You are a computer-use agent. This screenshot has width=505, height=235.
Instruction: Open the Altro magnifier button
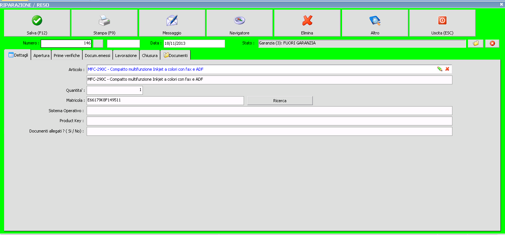pos(375,23)
